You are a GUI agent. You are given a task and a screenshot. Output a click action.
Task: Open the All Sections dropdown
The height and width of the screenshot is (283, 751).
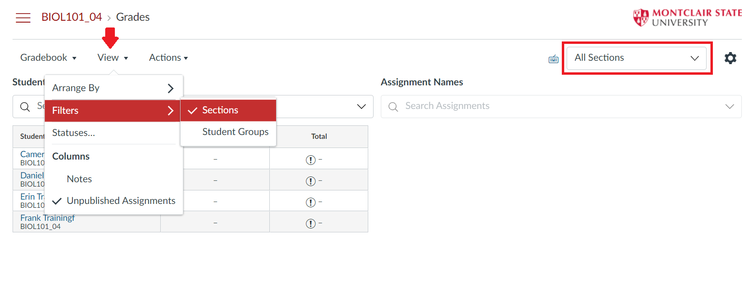click(636, 58)
